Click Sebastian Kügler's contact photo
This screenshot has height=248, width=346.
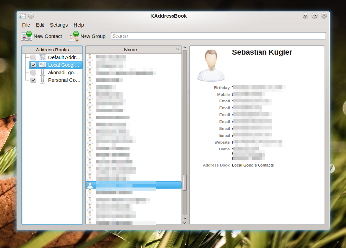point(211,65)
